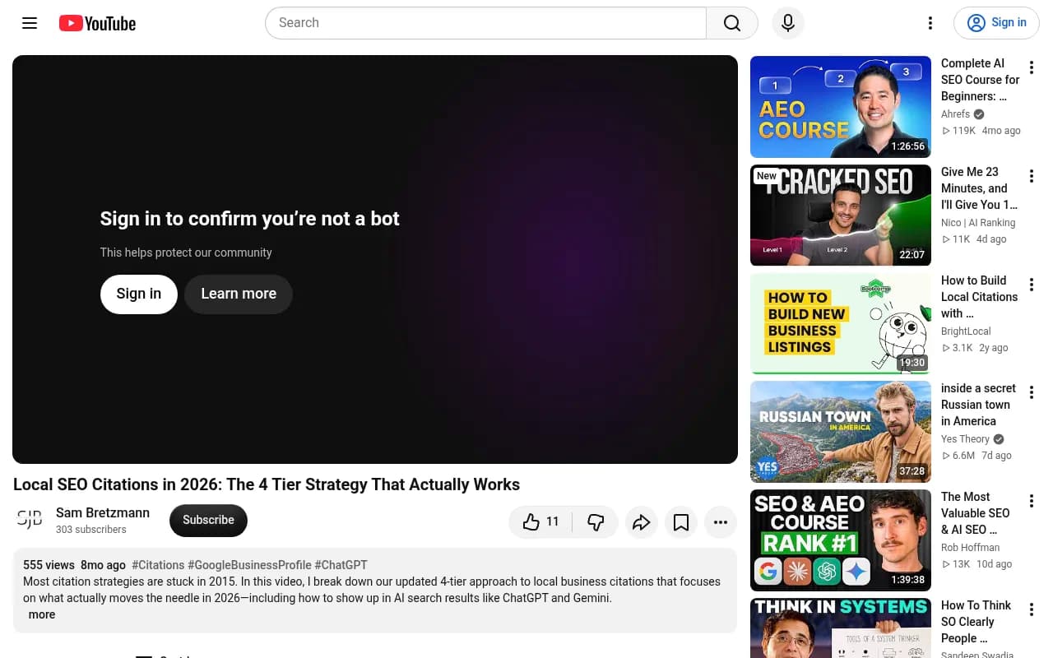Screen dimensions: 1053x658
Task: Open the AEO Course video thumbnail
Action: coord(841,107)
